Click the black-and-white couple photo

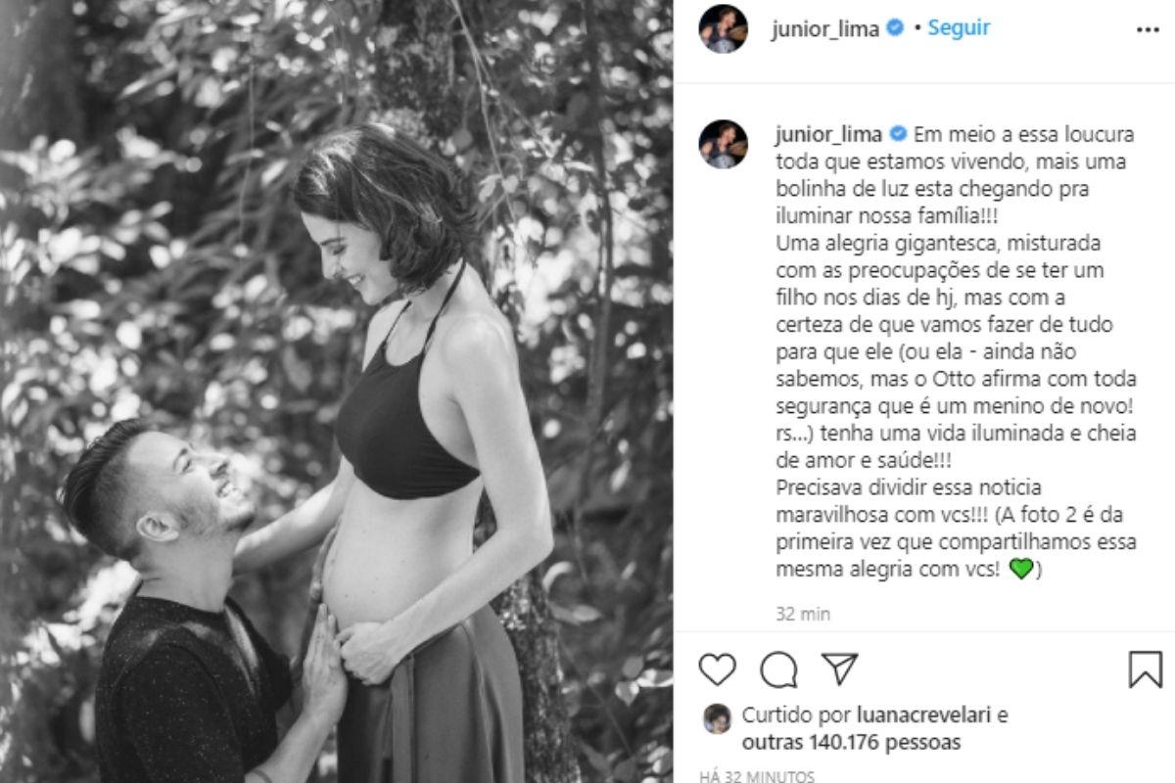point(336,391)
